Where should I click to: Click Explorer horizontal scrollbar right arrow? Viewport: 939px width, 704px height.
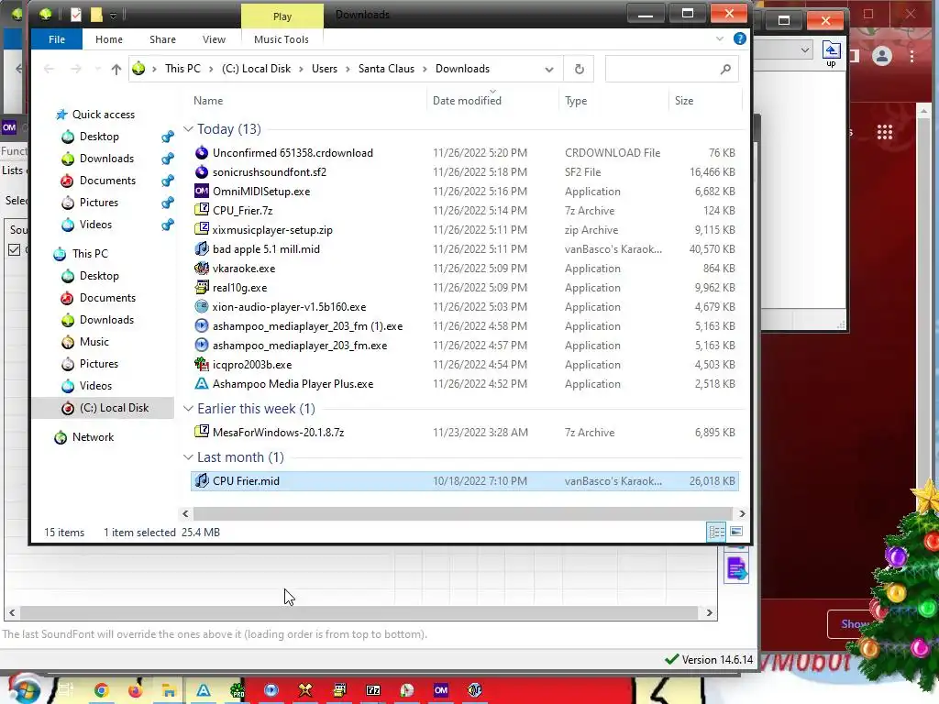click(x=742, y=513)
